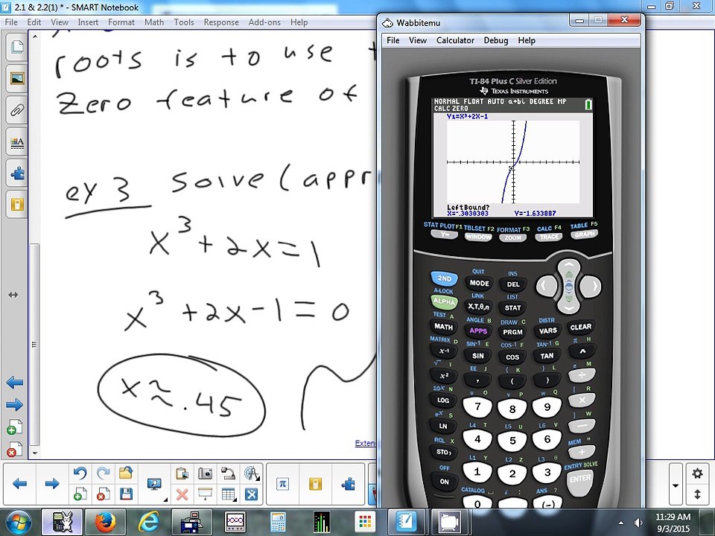Click the MATH key on calculator

[444, 327]
